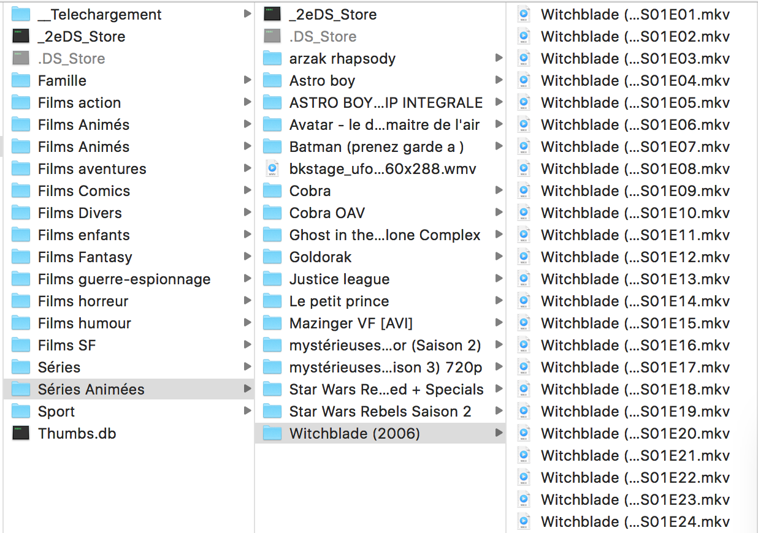Screen dimensions: 758x533
Task: Click the Films action folder icon
Action: [21, 102]
